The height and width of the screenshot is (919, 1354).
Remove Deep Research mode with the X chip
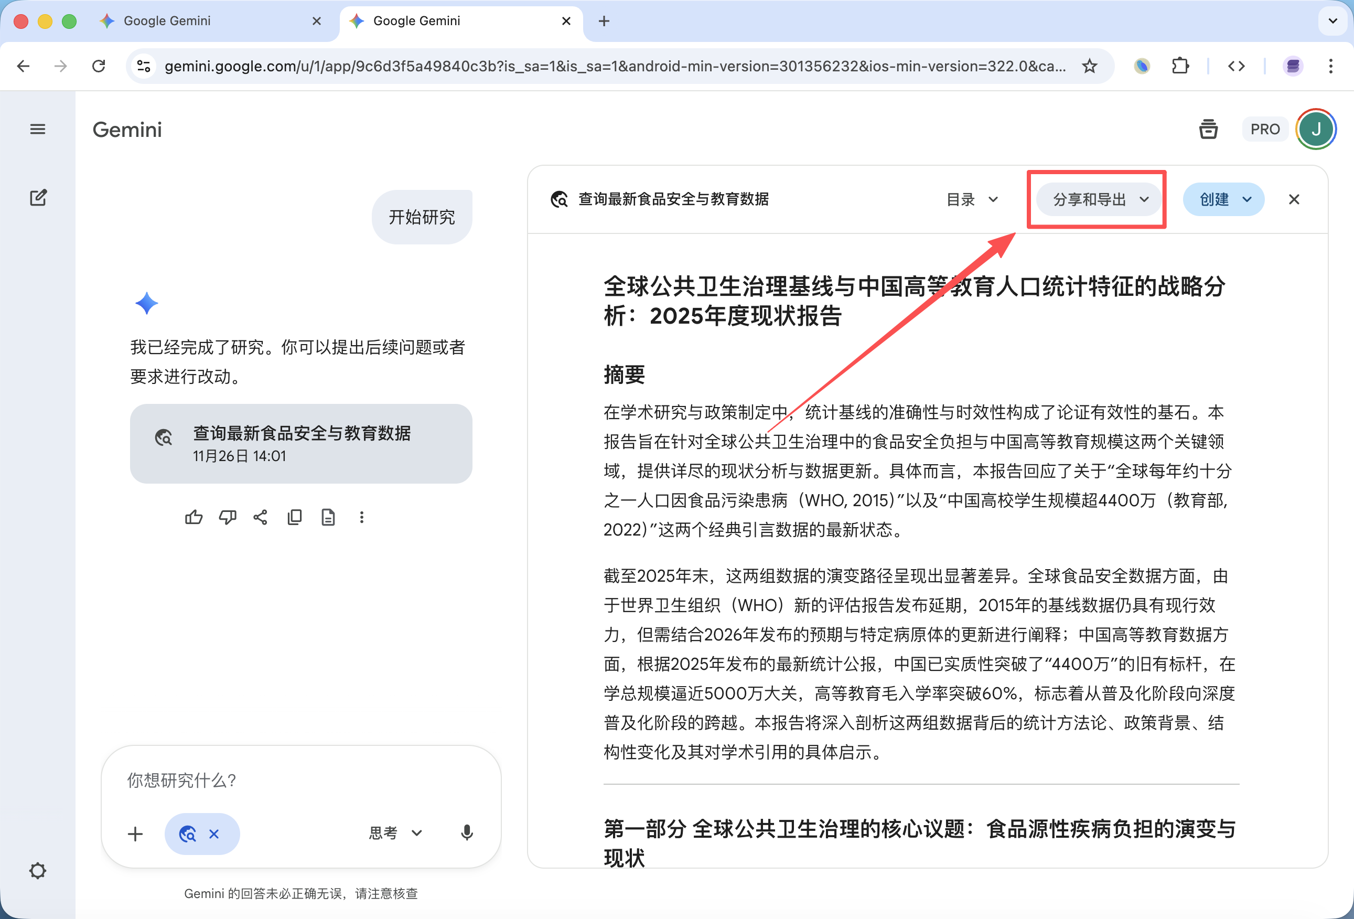(214, 834)
